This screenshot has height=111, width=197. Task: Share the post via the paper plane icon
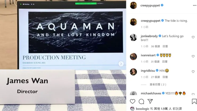(150, 101)
